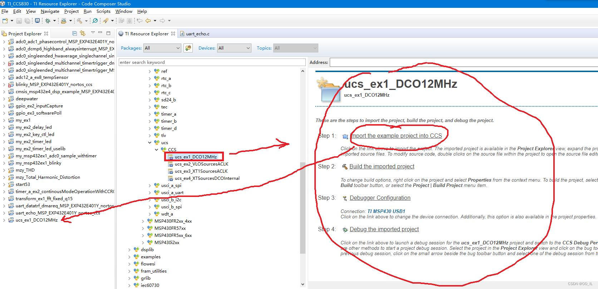Select the mzy_THD project
The height and width of the screenshot is (289, 598).
coord(25,170)
